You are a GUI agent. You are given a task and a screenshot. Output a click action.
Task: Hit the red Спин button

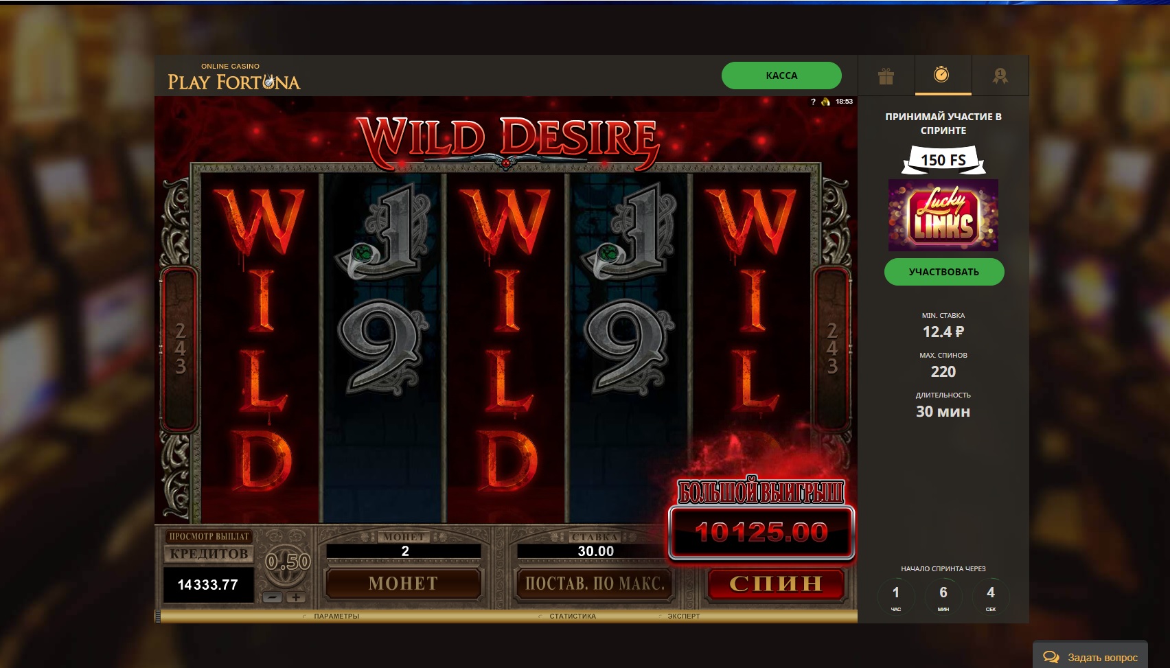[x=776, y=584]
